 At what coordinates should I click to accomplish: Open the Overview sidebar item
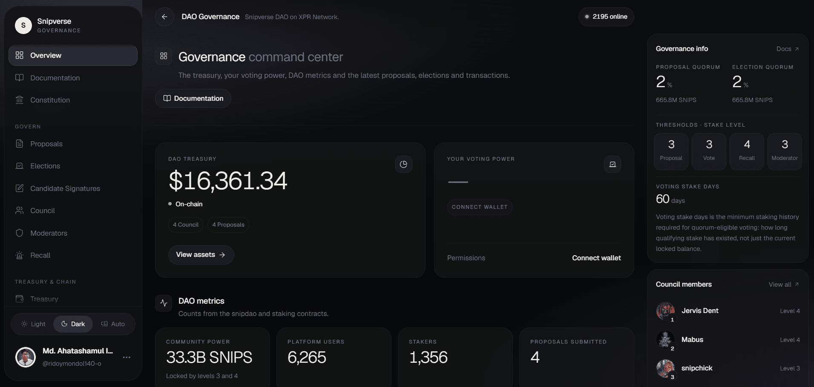[73, 55]
